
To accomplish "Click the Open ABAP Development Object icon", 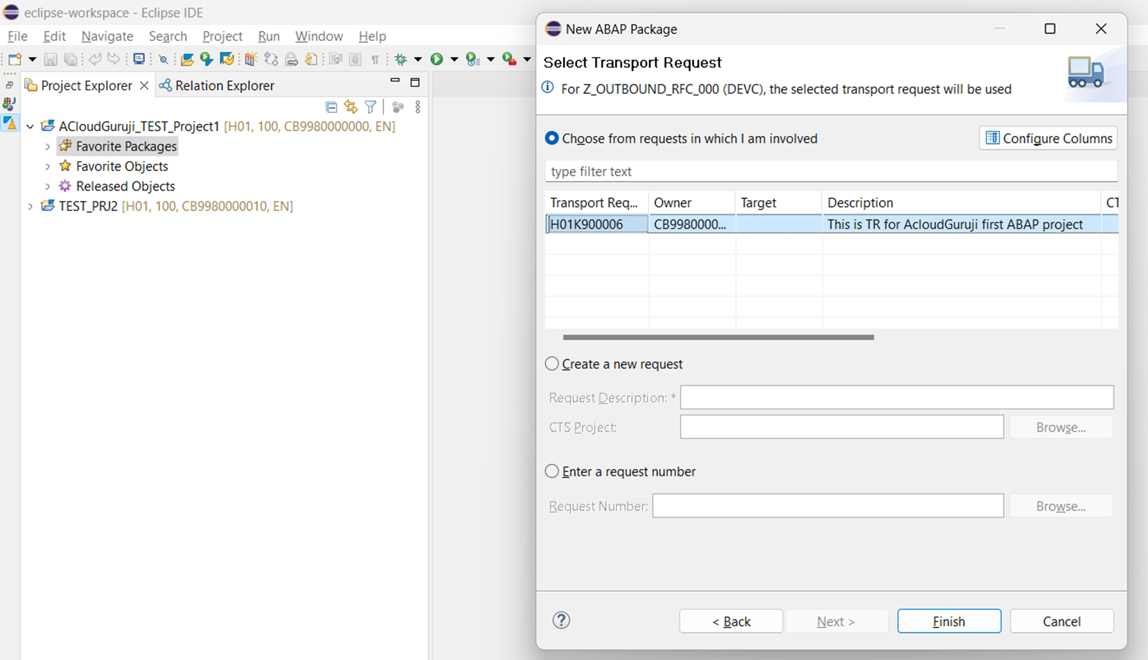I will [x=187, y=59].
